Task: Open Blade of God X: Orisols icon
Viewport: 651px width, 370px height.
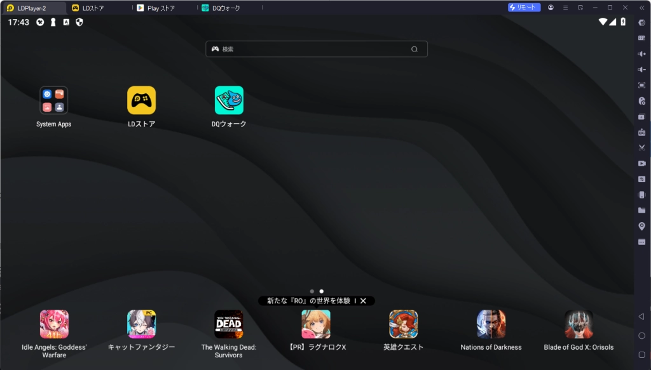Action: point(579,324)
